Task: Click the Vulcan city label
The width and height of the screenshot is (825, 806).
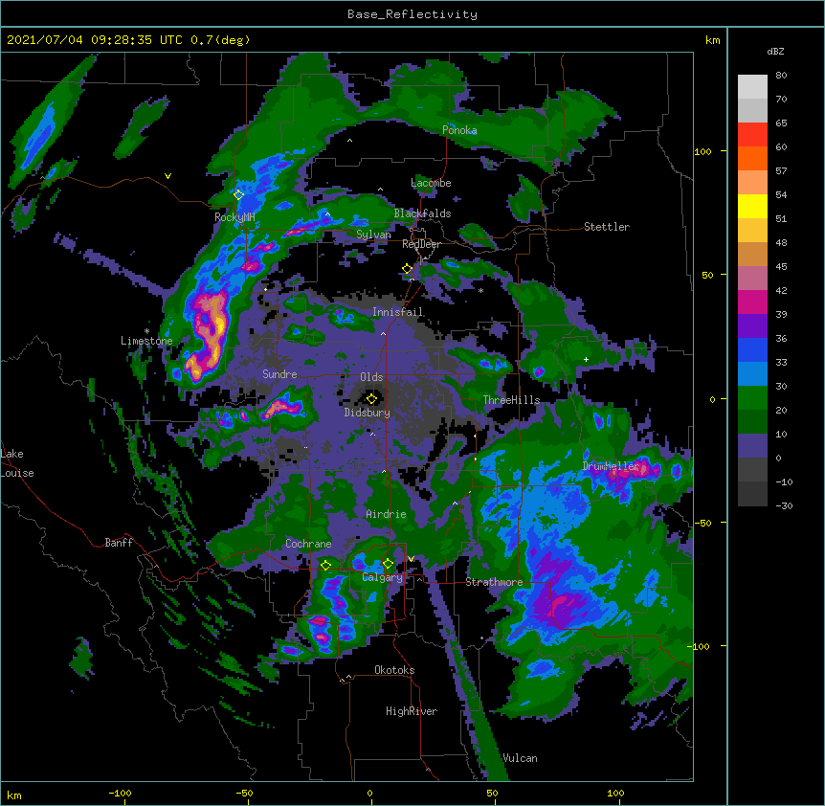Action: pyautogui.click(x=520, y=758)
